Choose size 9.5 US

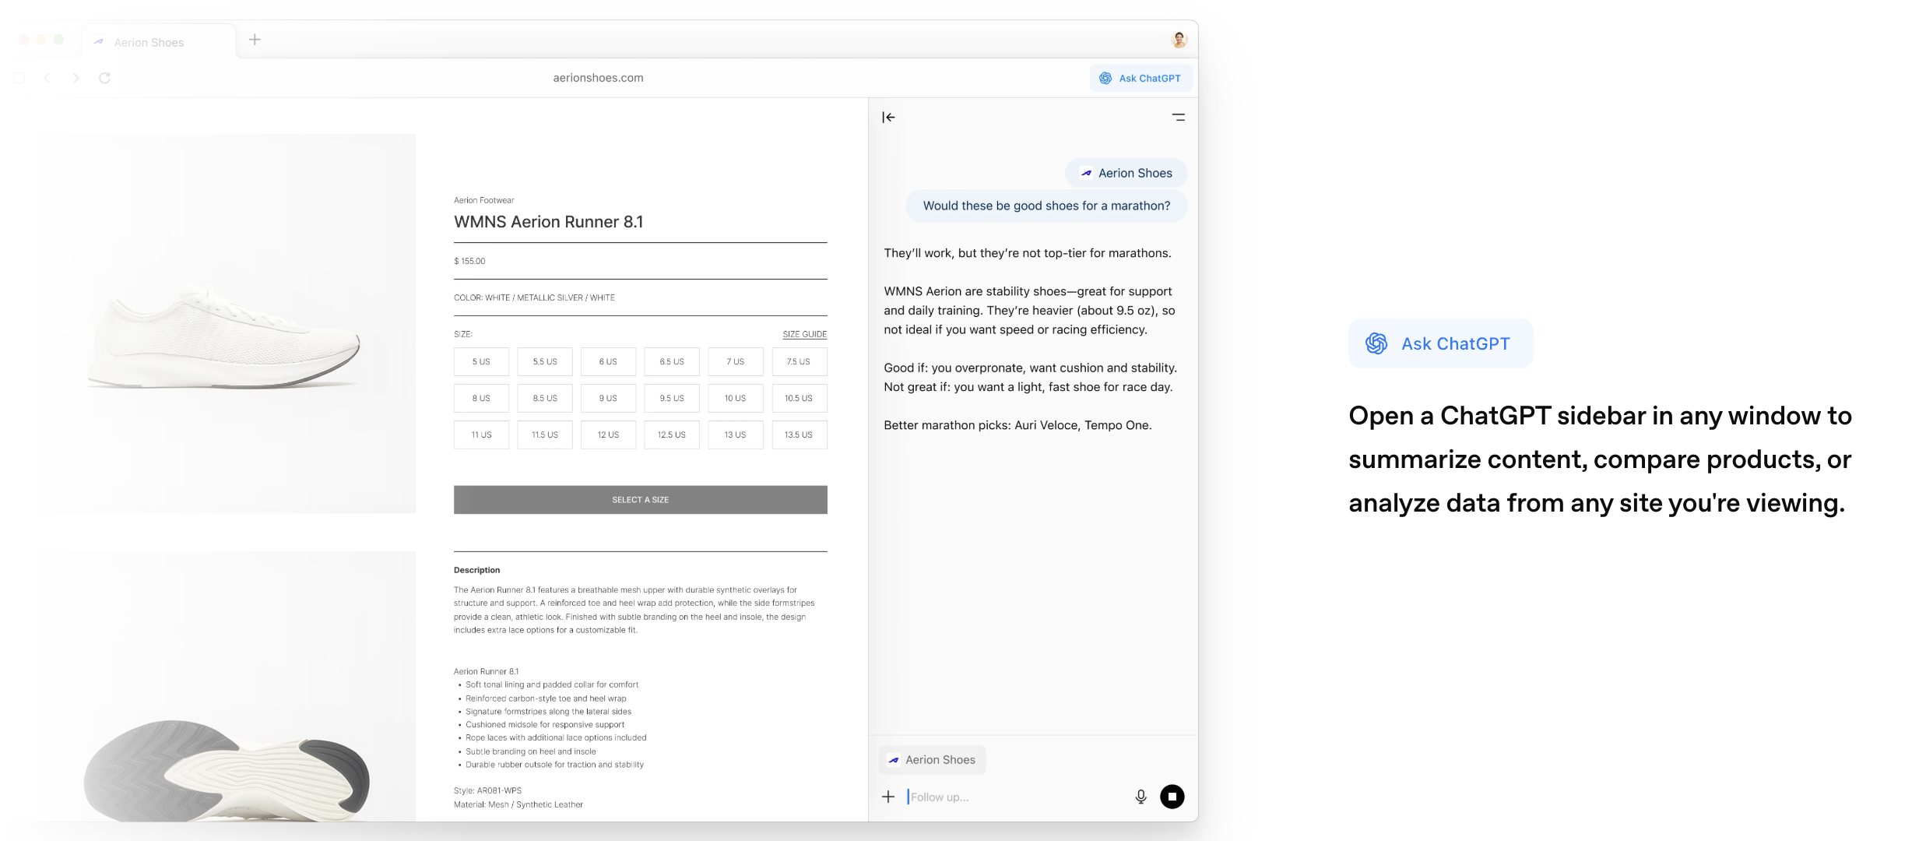tap(671, 399)
